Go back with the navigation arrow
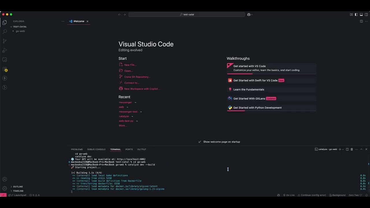Image resolution: width=370 pixels, height=208 pixels. 119,14
